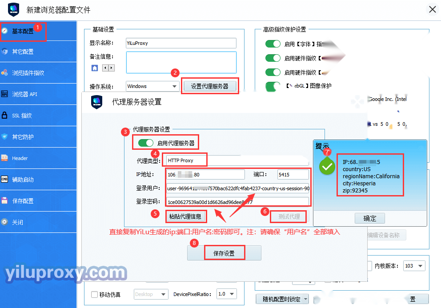441x308 pixels.
Task: Click the green checkmark icon in 提示 popup
Action: [327, 167]
